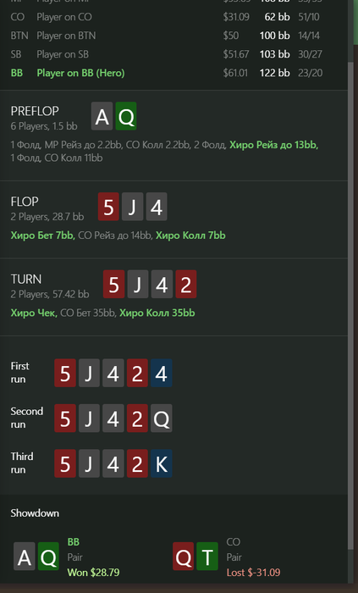Click Q river card in Second run

(x=162, y=418)
